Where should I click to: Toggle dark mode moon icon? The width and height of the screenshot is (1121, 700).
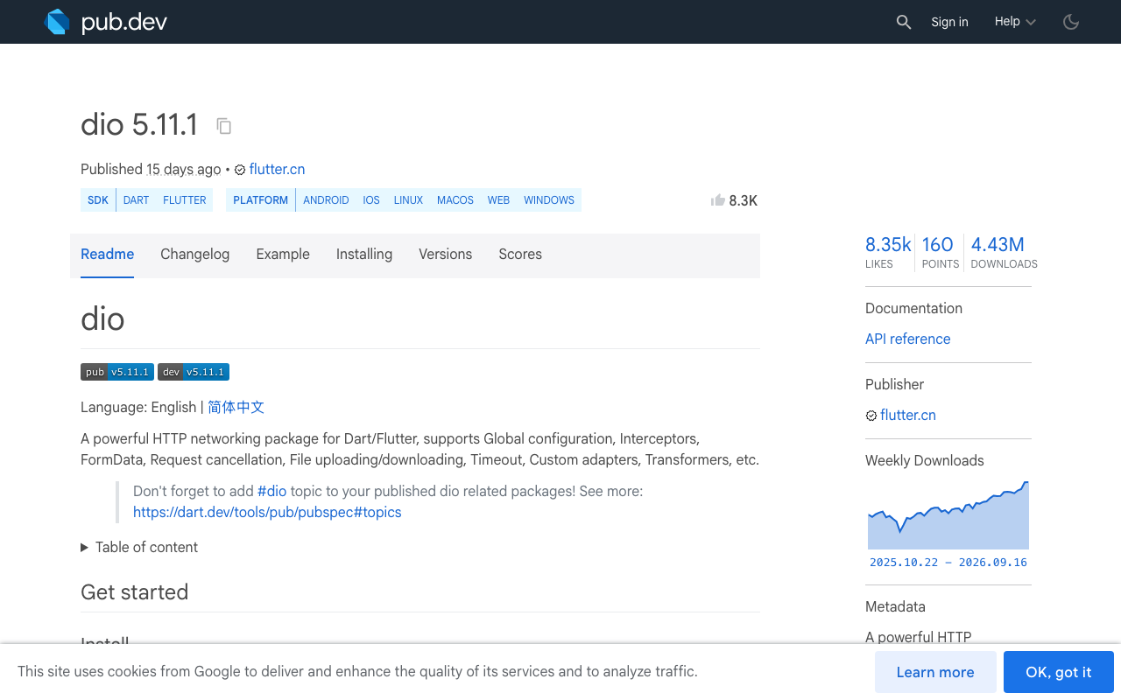pos(1071,22)
